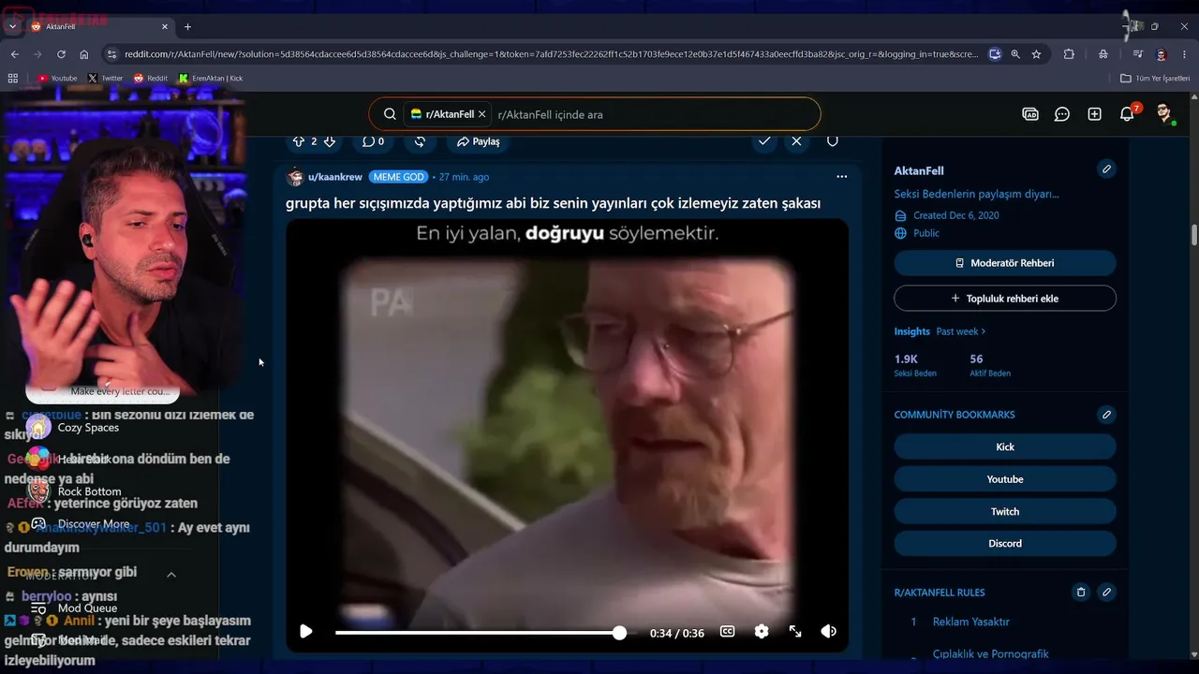The image size is (1199, 674).
Task: Click the AktanFell browser tab
Action: [100, 26]
